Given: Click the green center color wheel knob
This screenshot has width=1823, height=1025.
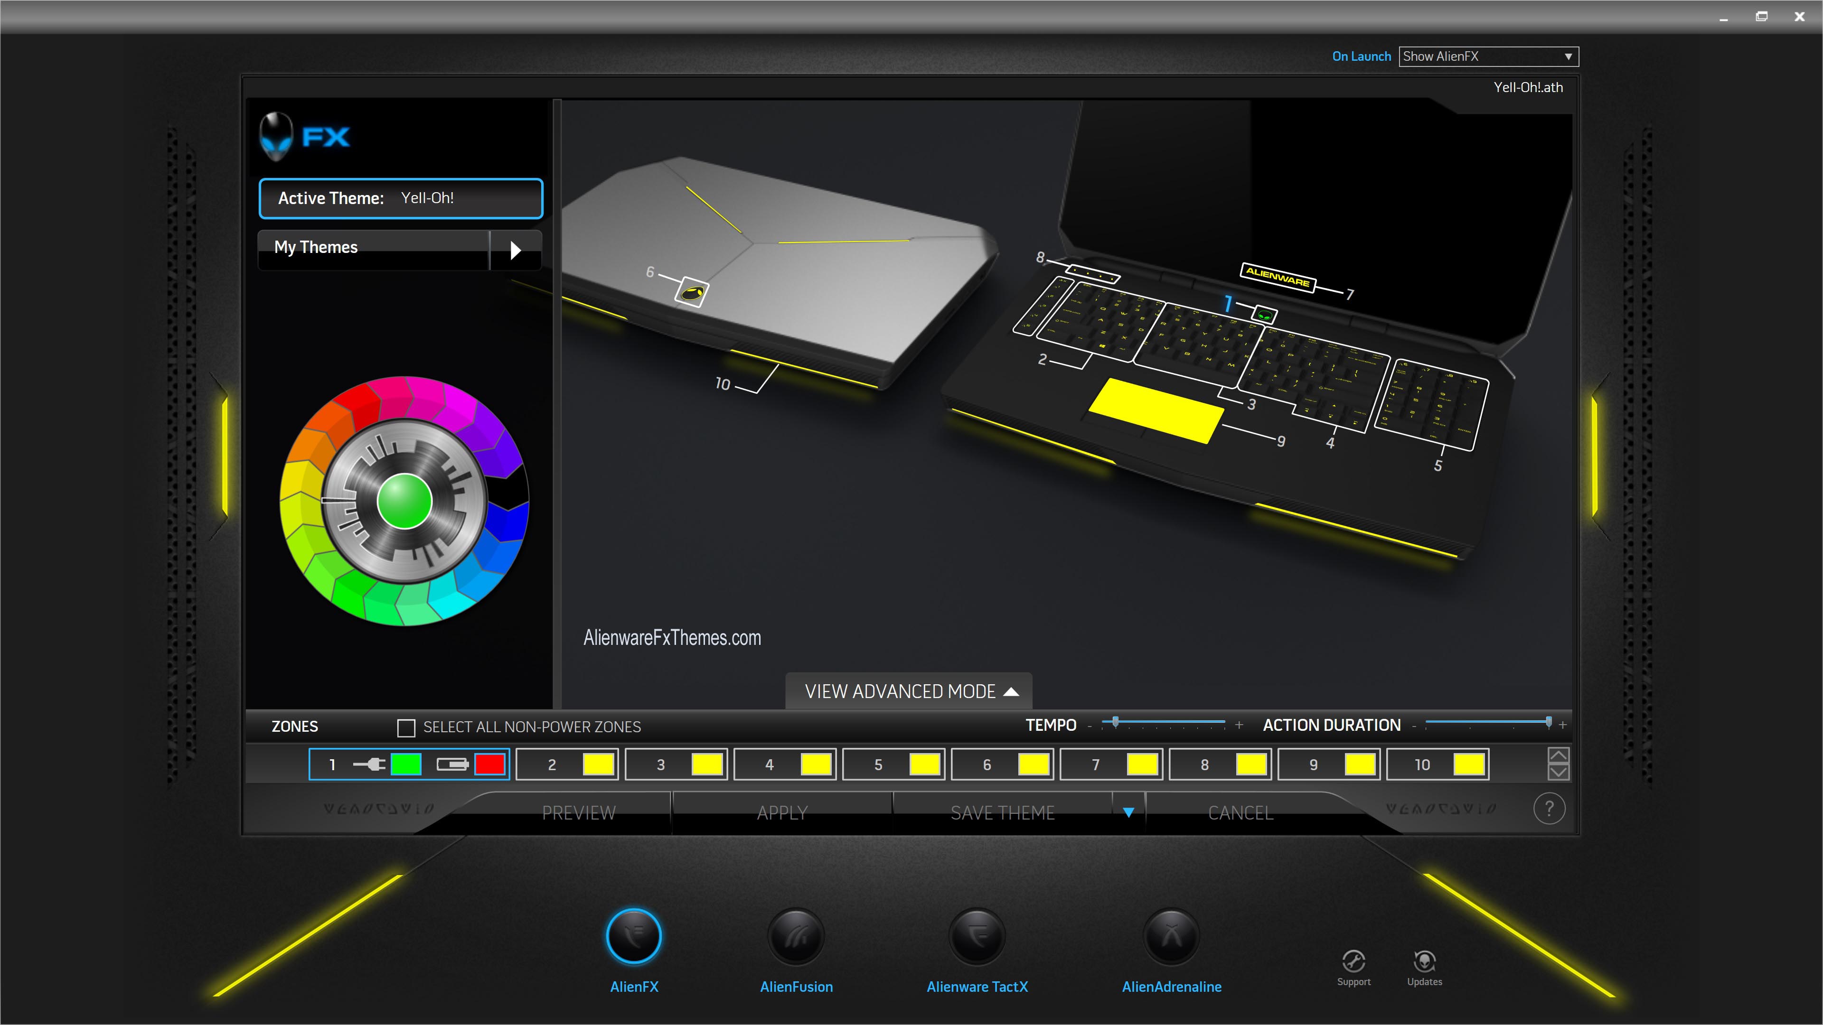Looking at the screenshot, I should point(405,501).
